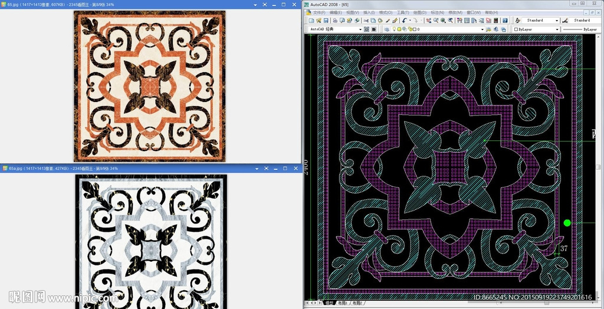Toggle layer 0 freeze sun icon
The width and height of the screenshot is (604, 309).
pos(399,29)
